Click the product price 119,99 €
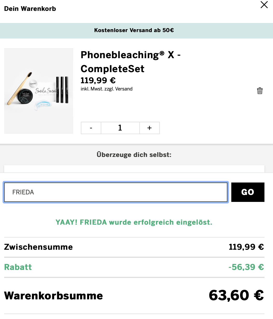Viewport: 273px width, 319px height. pyautogui.click(x=98, y=80)
